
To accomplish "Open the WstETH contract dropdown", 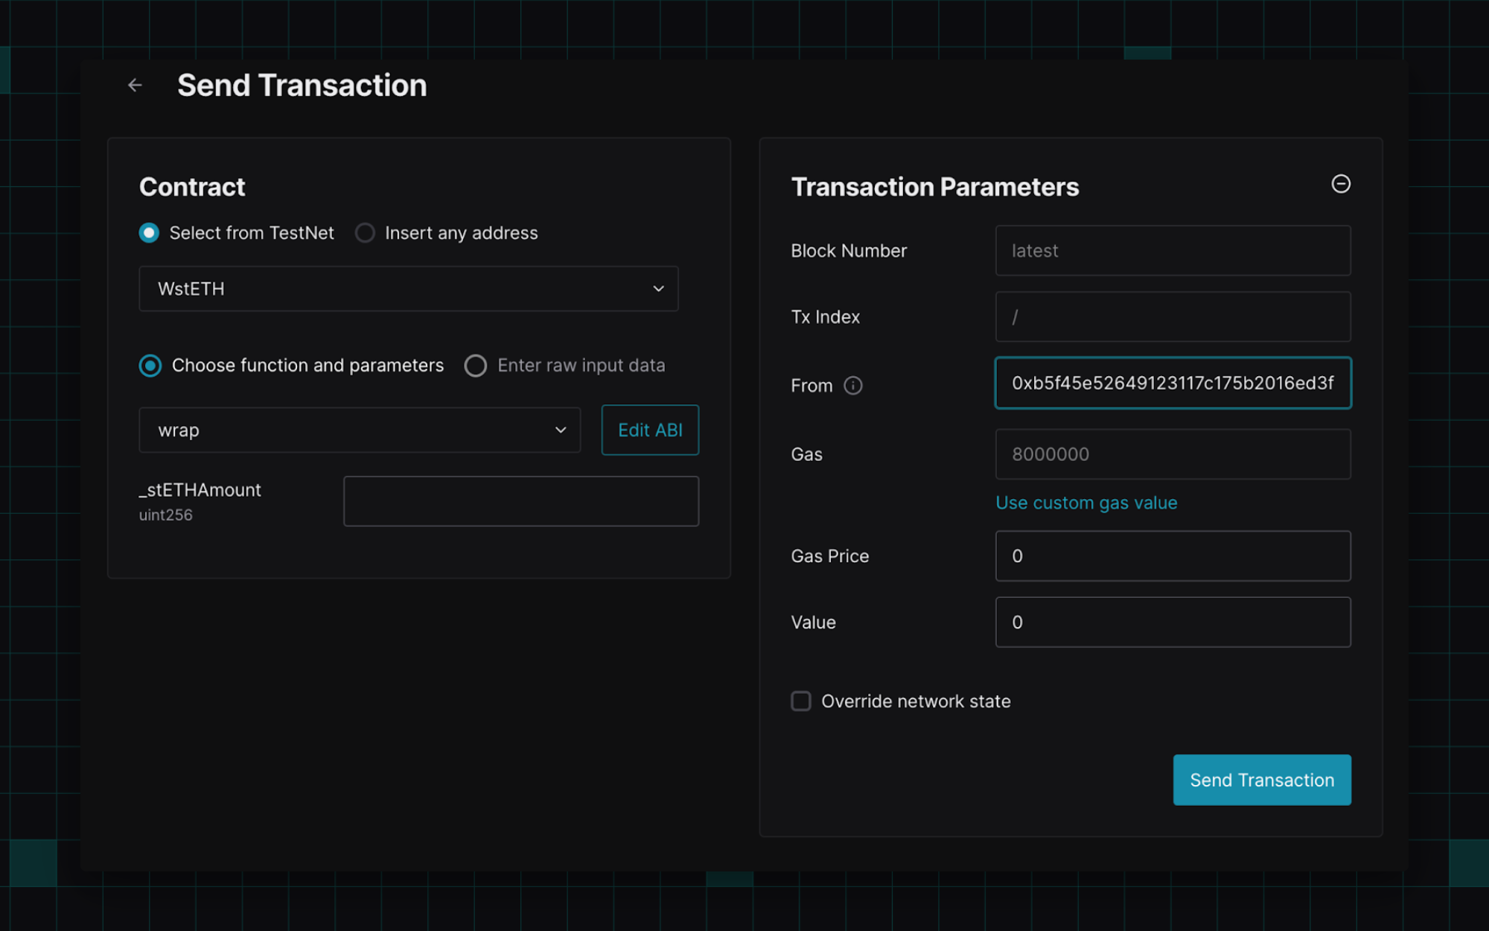I will click(408, 289).
